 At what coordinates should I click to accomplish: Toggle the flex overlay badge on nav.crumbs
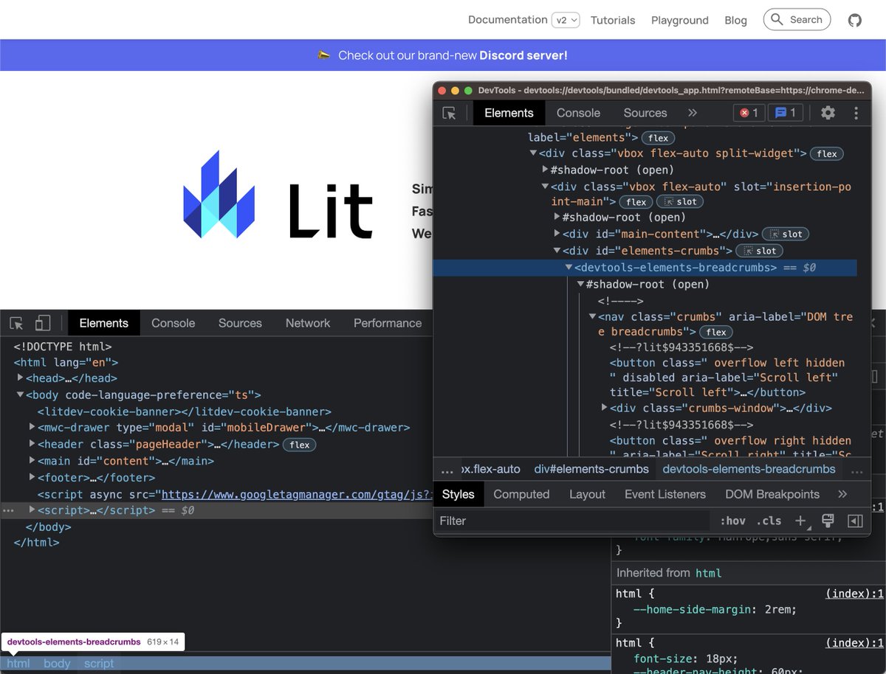(715, 332)
